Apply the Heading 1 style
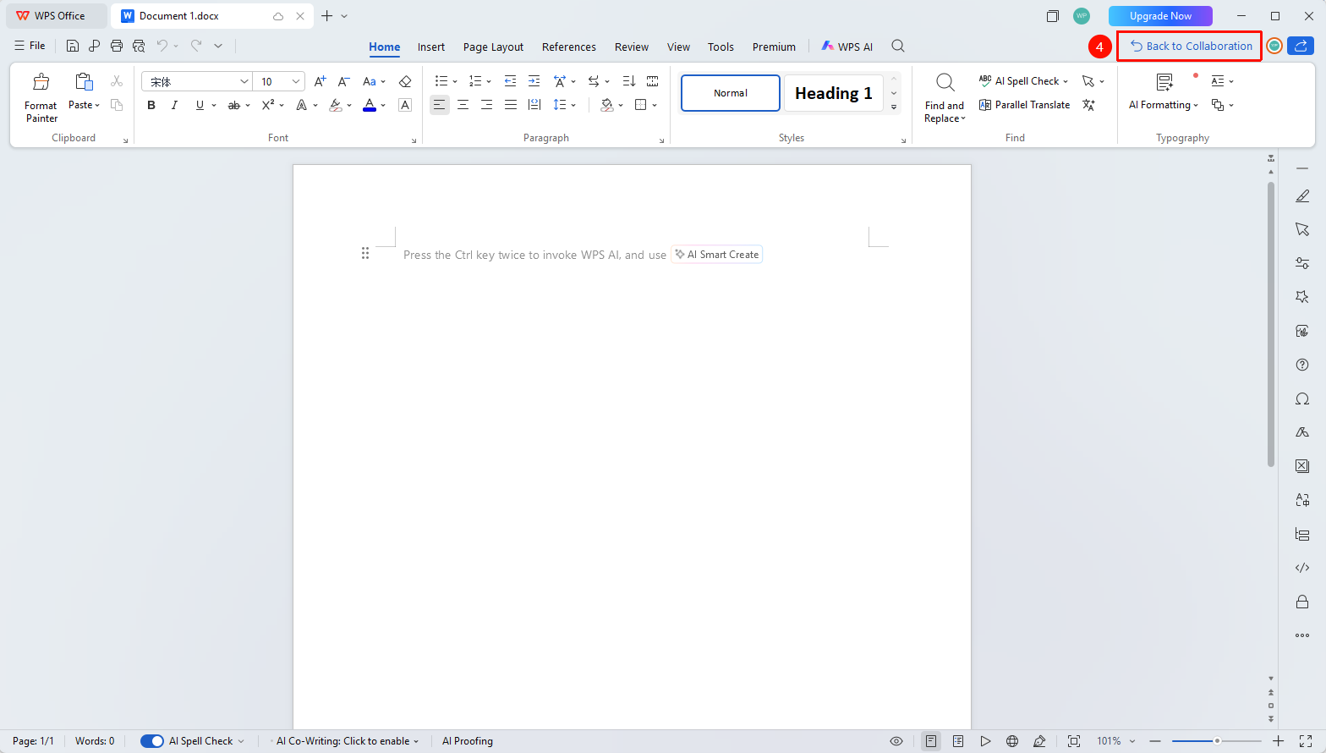 (x=834, y=93)
